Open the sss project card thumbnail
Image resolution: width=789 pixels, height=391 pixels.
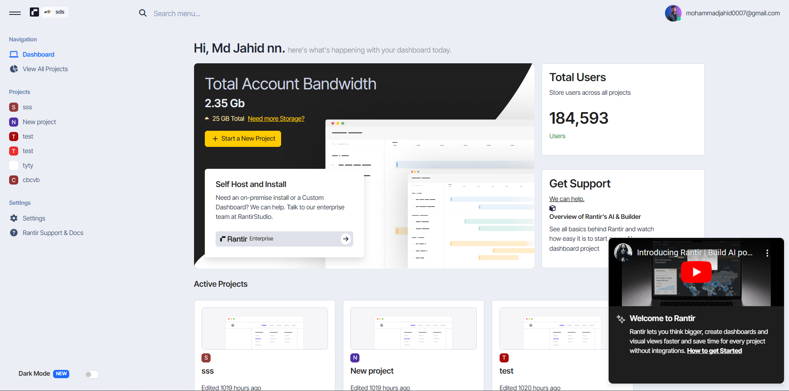click(x=265, y=329)
